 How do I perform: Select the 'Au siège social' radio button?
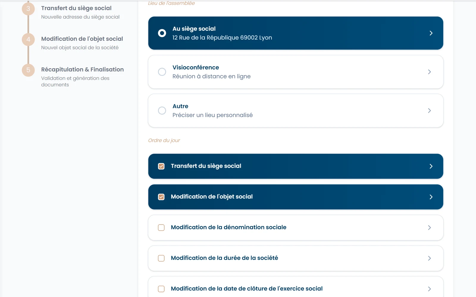click(x=162, y=33)
